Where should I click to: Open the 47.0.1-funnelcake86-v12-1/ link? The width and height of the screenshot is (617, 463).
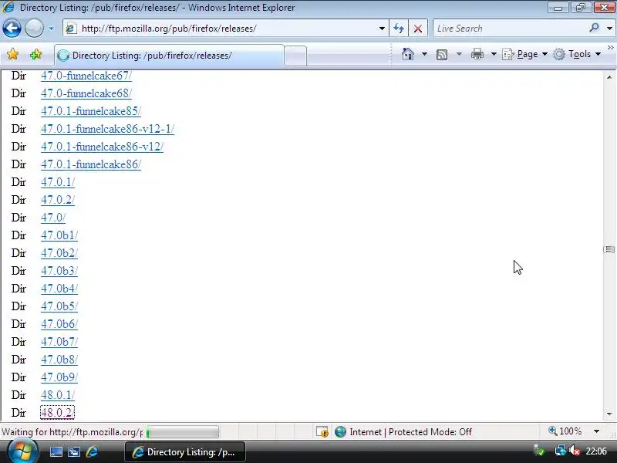107,129
